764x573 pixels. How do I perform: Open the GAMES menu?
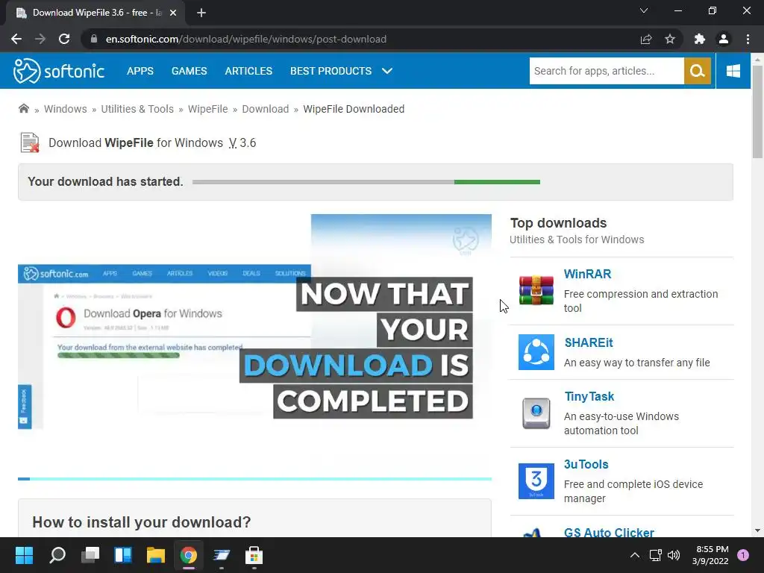(x=189, y=71)
